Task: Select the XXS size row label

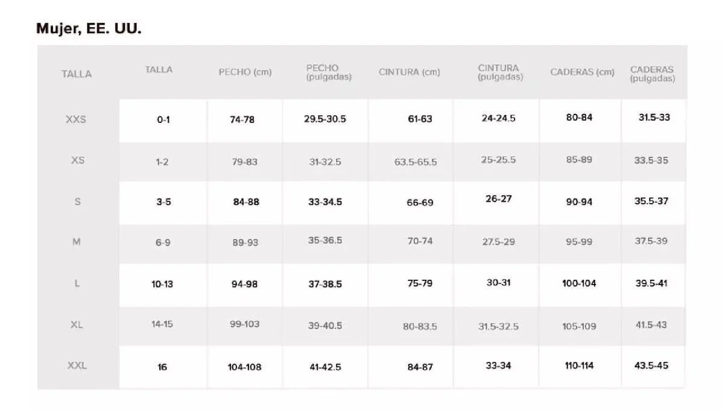Action: pyautogui.click(x=76, y=119)
